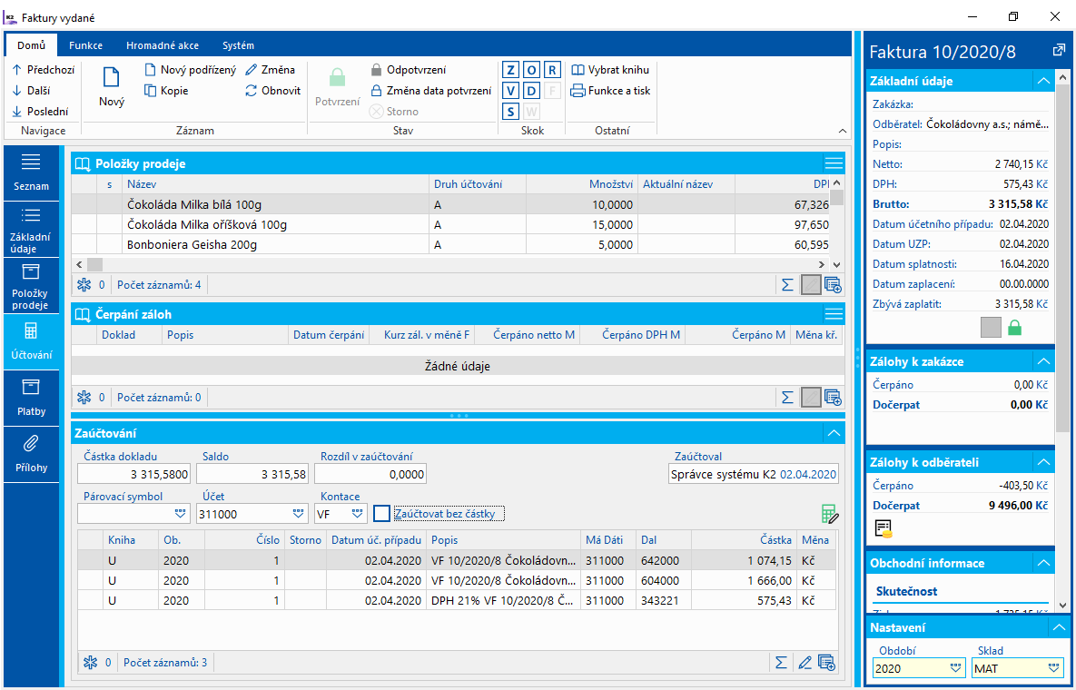Open the Účet 311000 dropdown
The width and height of the screenshot is (1076, 690).
click(x=298, y=514)
